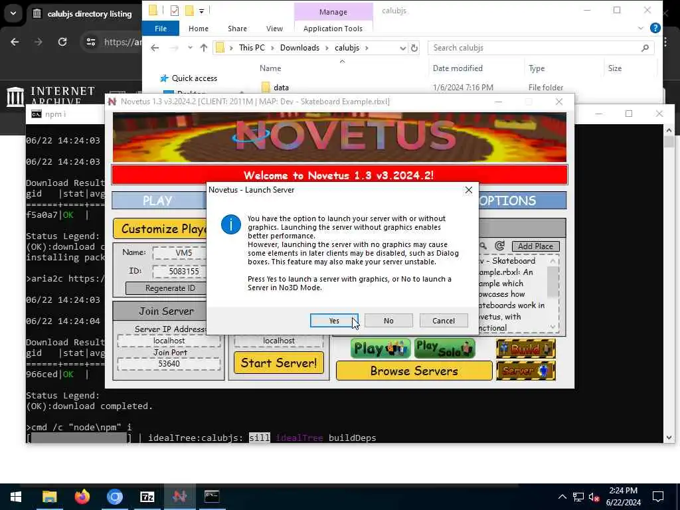Click the map description scrollbar up arrow
Viewport: 680px width, 510px height.
coord(552,260)
